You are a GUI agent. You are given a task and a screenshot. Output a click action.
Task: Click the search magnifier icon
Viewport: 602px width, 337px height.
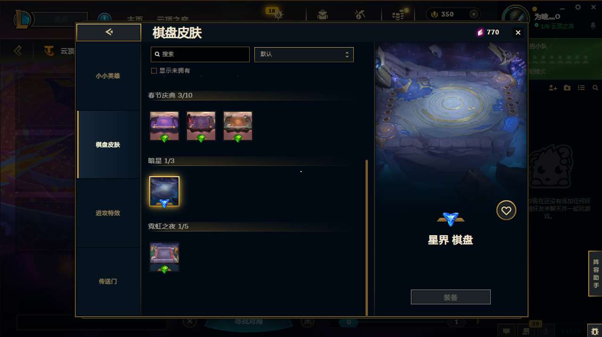(x=157, y=54)
